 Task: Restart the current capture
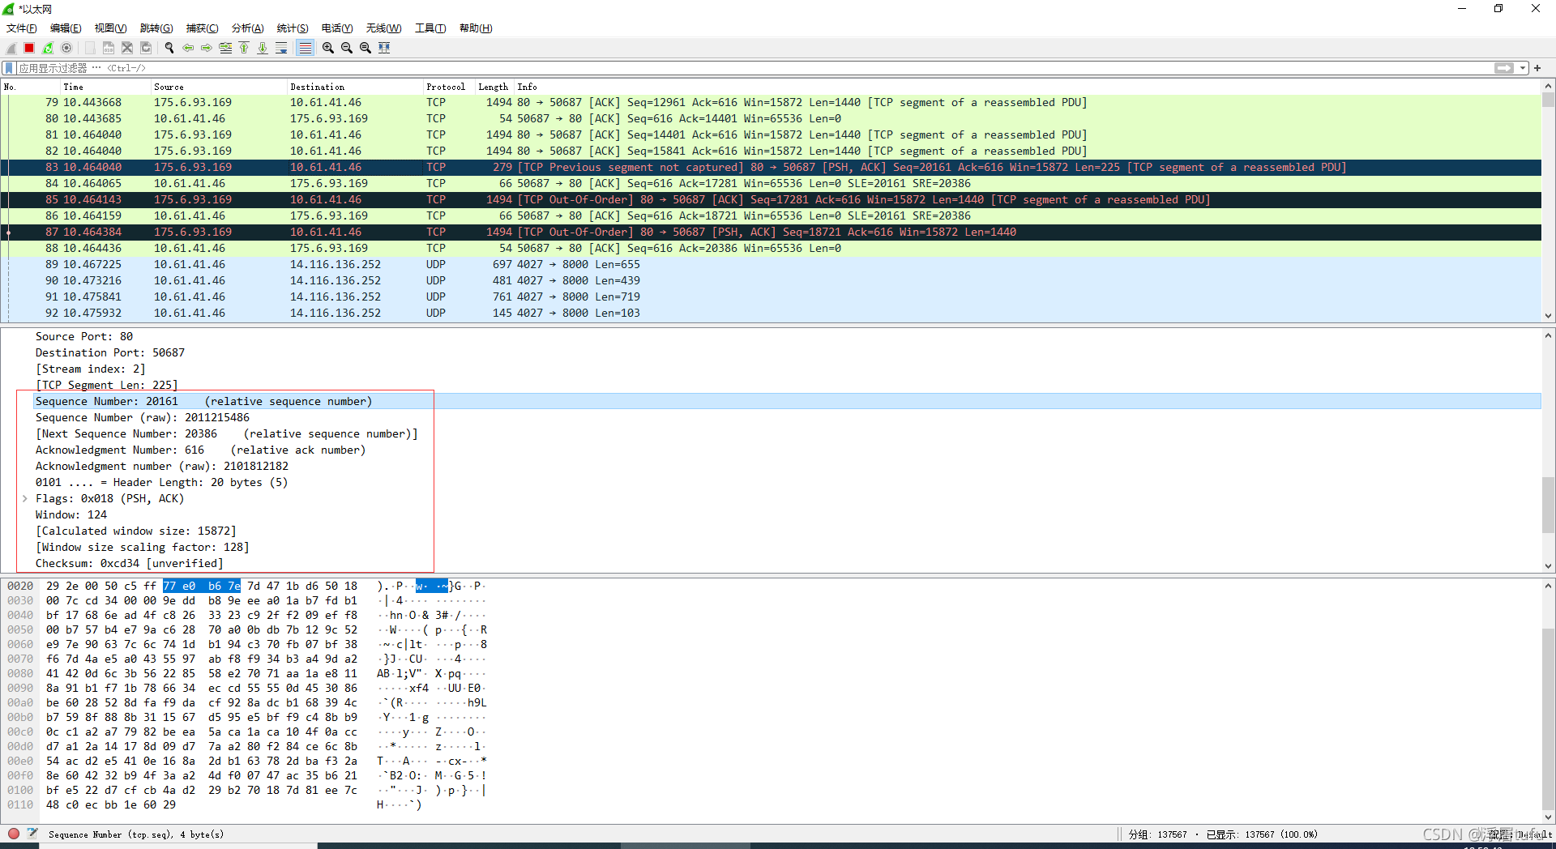[x=48, y=48]
